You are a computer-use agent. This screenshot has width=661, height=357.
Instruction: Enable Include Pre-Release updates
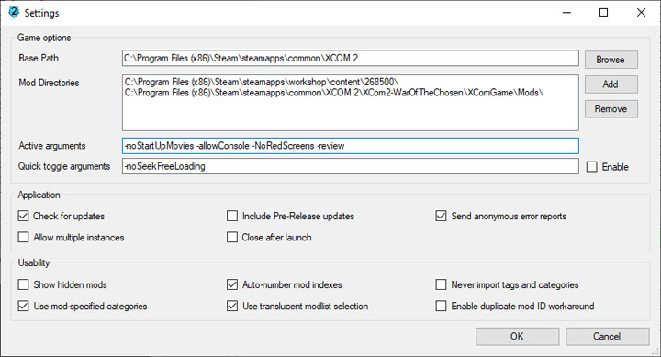(232, 217)
